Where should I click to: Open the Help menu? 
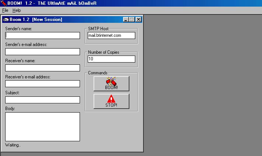pyautogui.click(x=17, y=10)
